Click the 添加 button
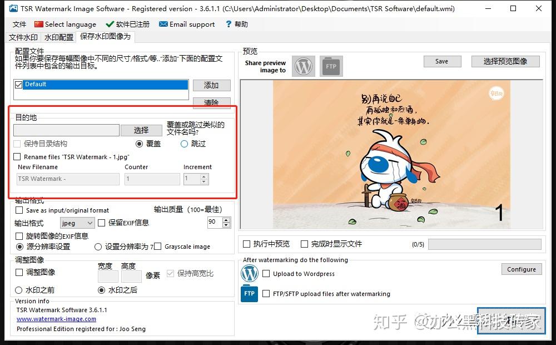 (x=211, y=85)
